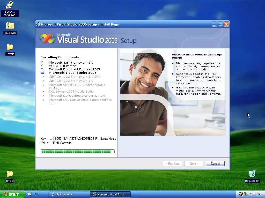Click the setup window title bar text
Viewport: 265px width, 198px height.
(x=80, y=24)
